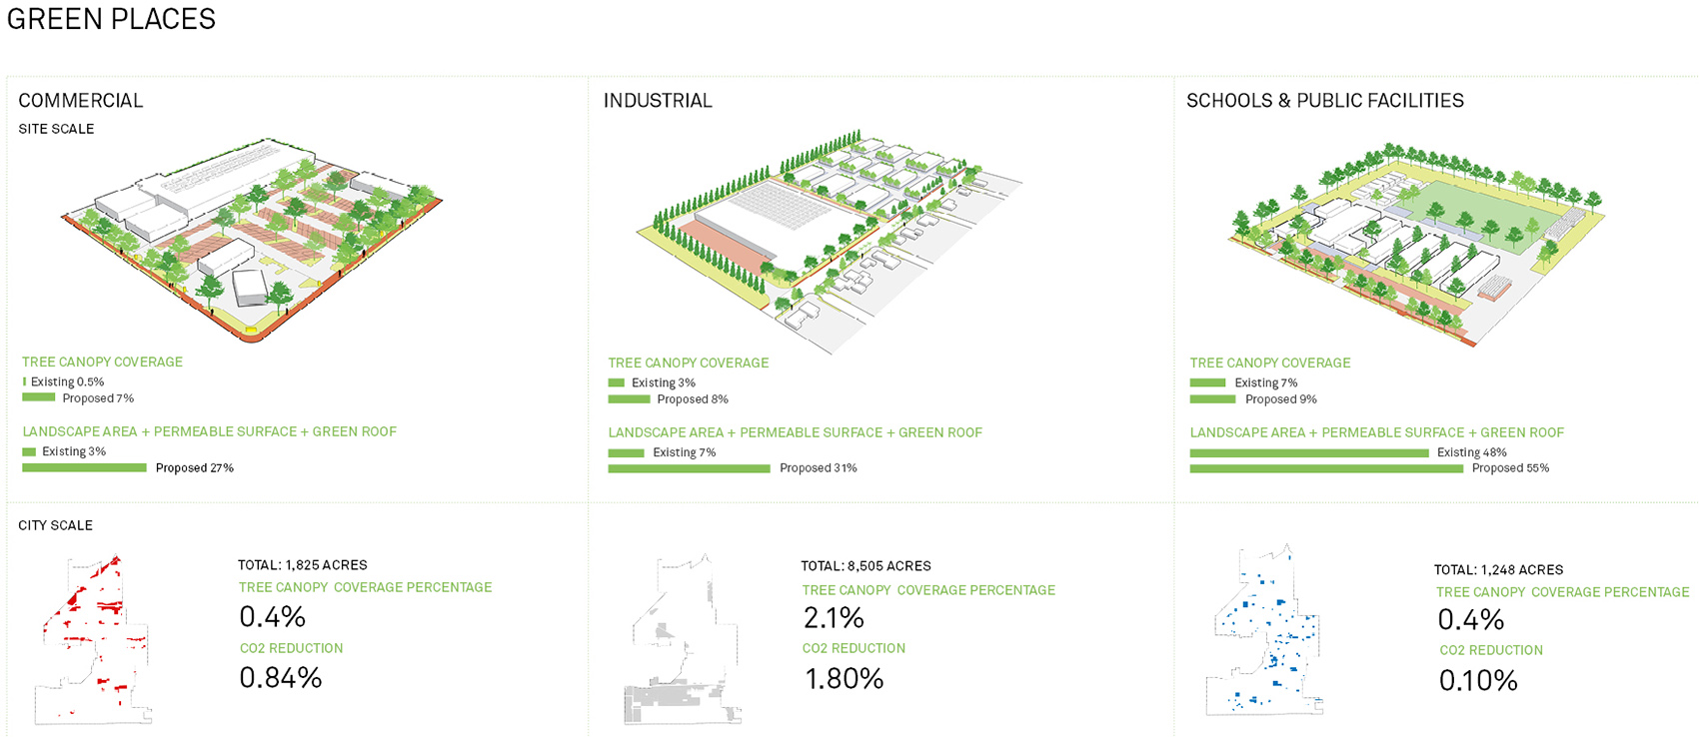
Task: Click the Commercial 'Proposed 7%' tree canopy bar
Action: pos(39,397)
